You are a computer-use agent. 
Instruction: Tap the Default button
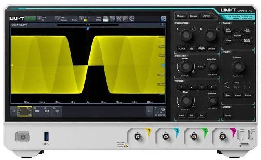(211, 49)
